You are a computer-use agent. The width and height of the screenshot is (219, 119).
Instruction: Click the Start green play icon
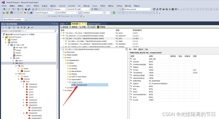point(92,9)
